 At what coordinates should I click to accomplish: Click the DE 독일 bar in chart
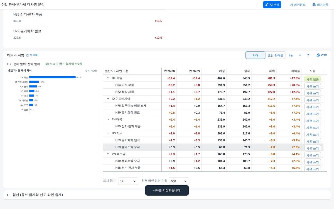click(x=52, y=77)
